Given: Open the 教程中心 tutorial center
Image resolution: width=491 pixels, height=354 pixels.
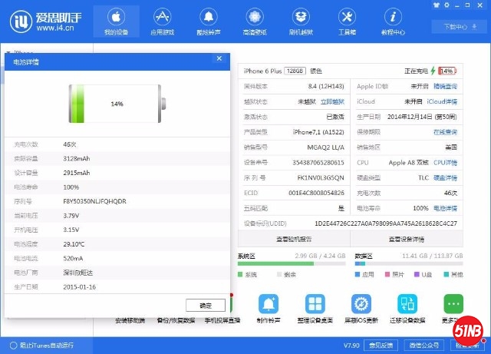Looking at the screenshot, I should coord(394,21).
